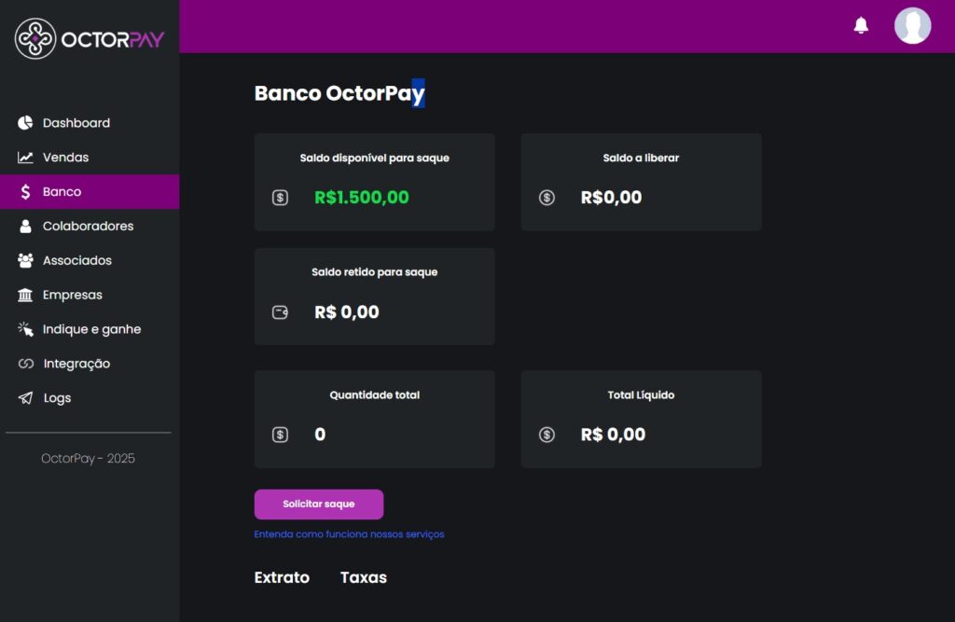The image size is (955, 622).
Task: Click the Empresas bank building icon
Action: click(x=25, y=295)
